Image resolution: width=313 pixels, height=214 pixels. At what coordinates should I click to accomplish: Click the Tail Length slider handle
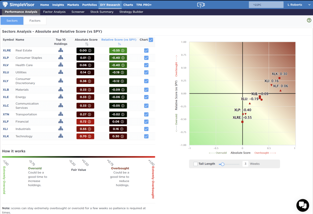[223, 164]
